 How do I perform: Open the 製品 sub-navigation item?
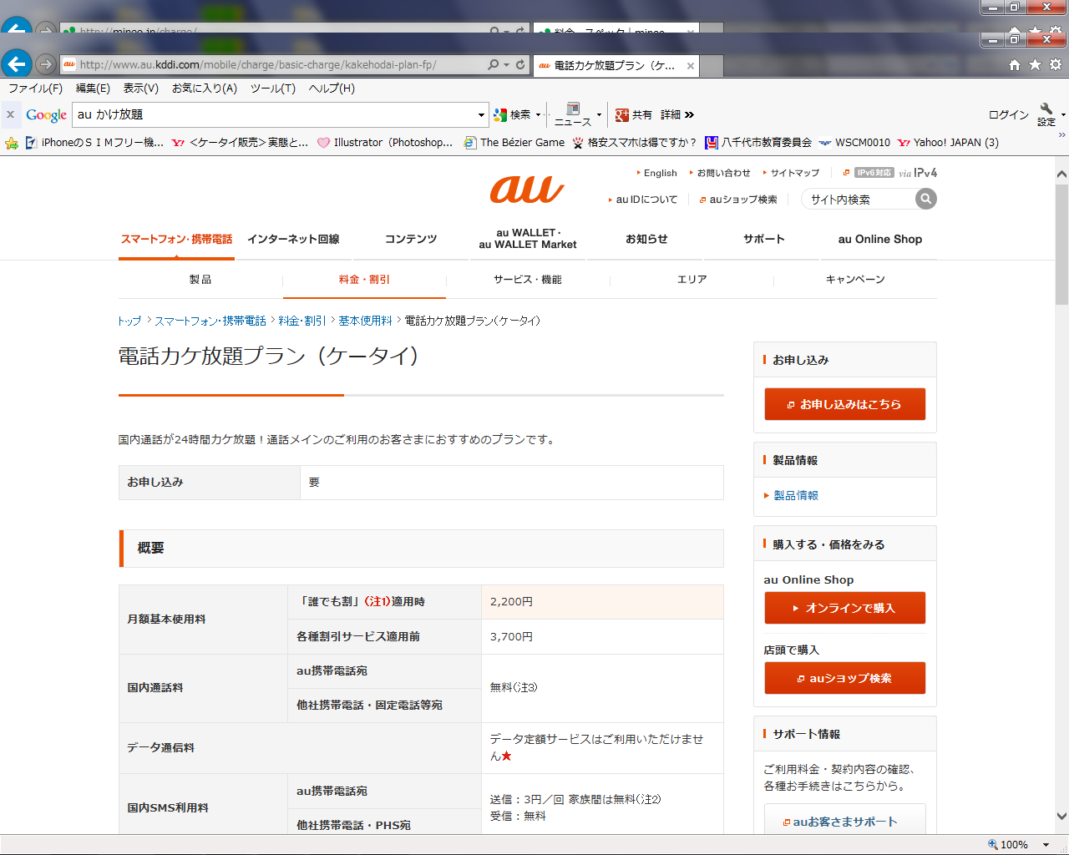(x=200, y=279)
